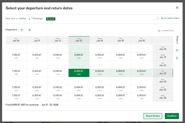Image resolution: width=185 pixels, height=123 pixels.
Task: Select the Wed Jan 21 return row header
Action: click(163, 57)
